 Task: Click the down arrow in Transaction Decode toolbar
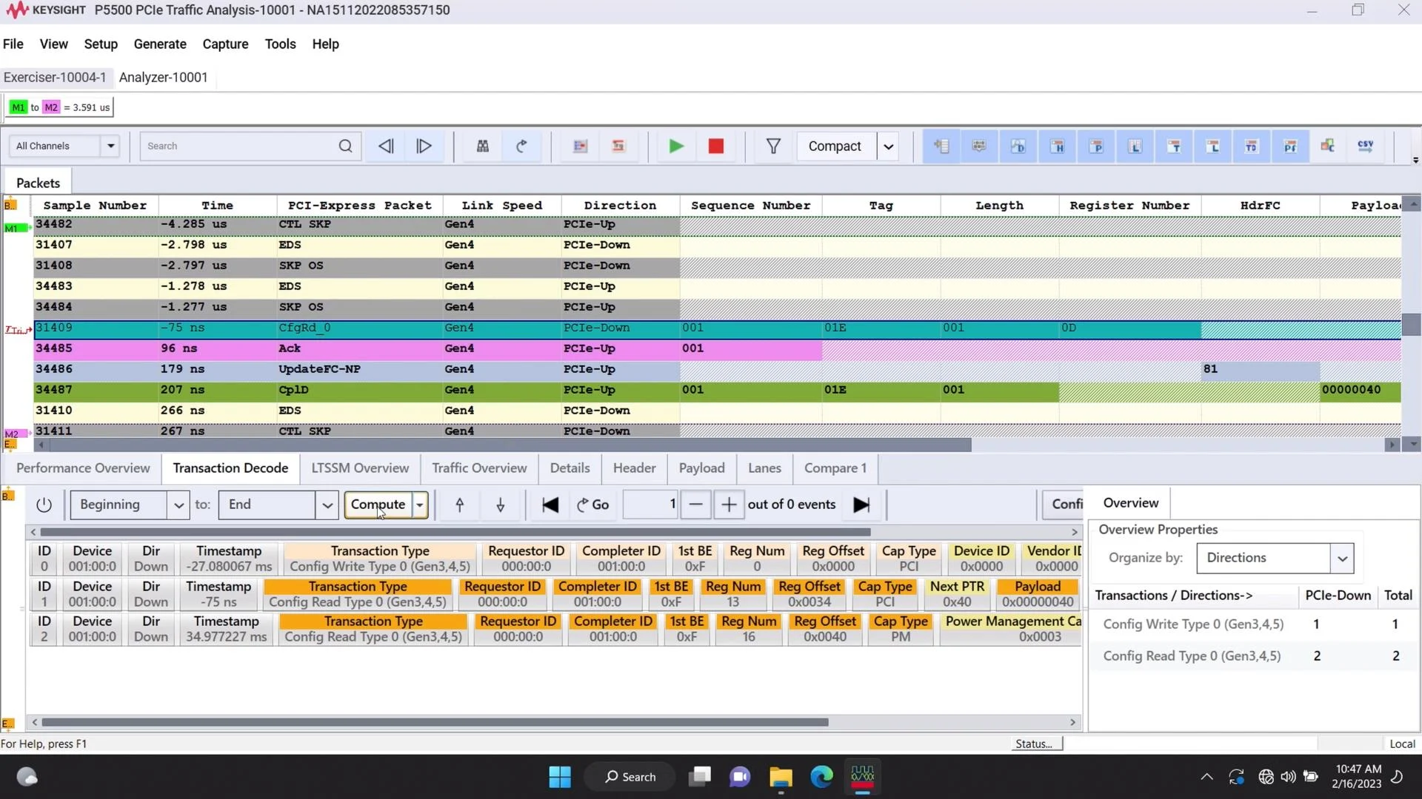[500, 505]
